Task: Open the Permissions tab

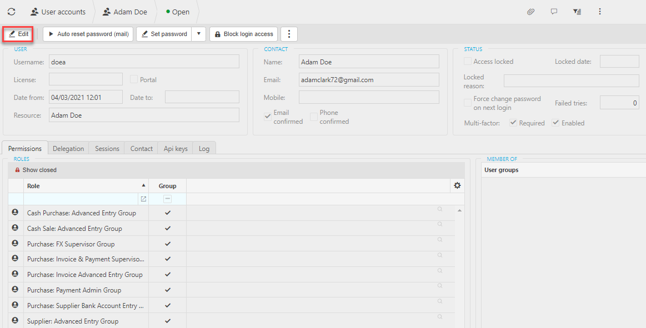Action: click(x=25, y=149)
